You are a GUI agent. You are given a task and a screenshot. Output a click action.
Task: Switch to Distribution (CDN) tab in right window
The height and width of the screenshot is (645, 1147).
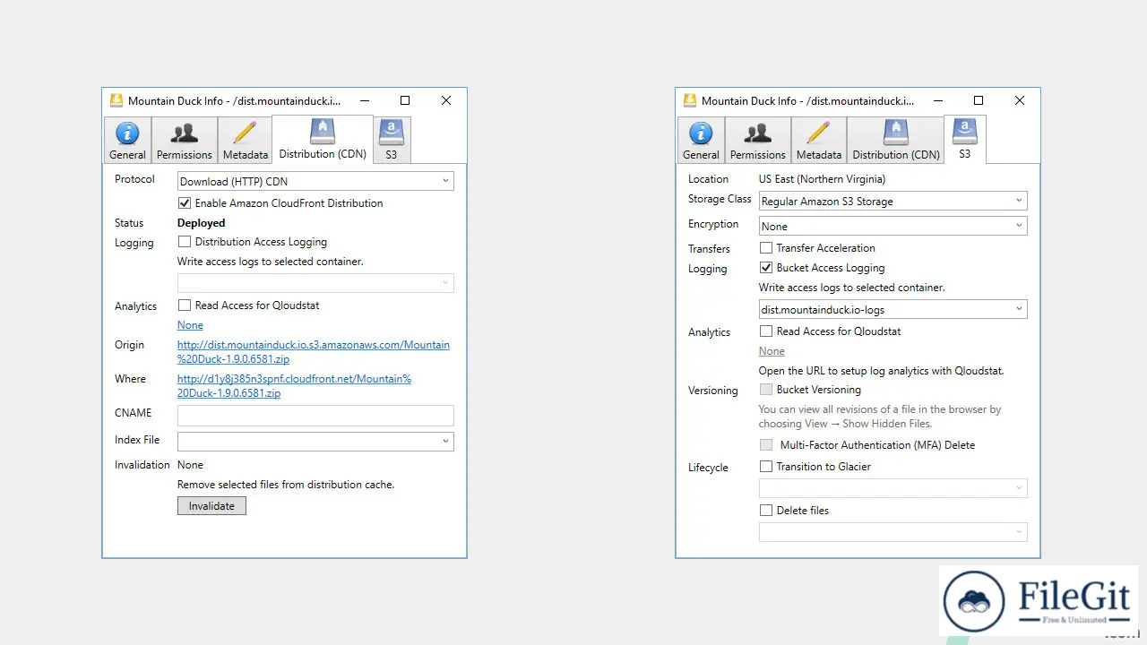pos(896,141)
